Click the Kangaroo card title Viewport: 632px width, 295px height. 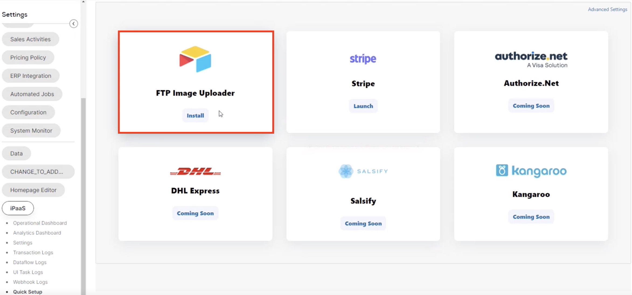531,194
